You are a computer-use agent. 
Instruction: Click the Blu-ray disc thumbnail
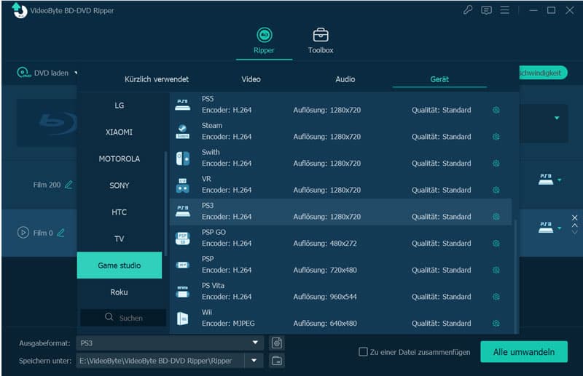point(47,121)
